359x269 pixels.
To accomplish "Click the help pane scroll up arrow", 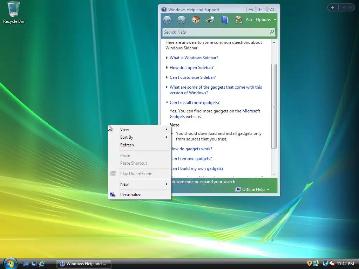I will [x=274, y=42].
